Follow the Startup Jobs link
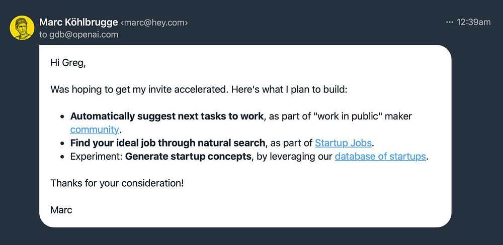 click(343, 143)
